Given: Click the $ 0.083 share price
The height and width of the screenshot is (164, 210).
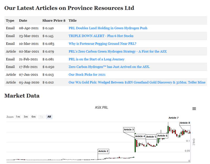Looking at the screenshot, I should [48, 44].
